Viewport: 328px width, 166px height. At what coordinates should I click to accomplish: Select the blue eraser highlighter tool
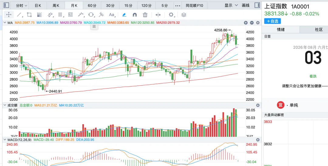tap(124, 15)
